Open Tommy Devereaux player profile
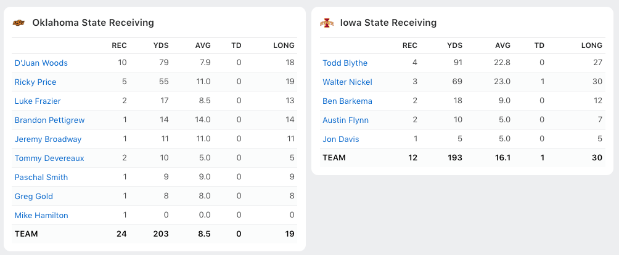 pyautogui.click(x=49, y=159)
